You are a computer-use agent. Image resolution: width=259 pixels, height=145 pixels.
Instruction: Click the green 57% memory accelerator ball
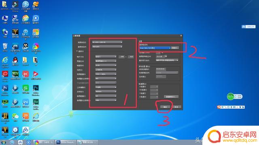tap(230, 97)
